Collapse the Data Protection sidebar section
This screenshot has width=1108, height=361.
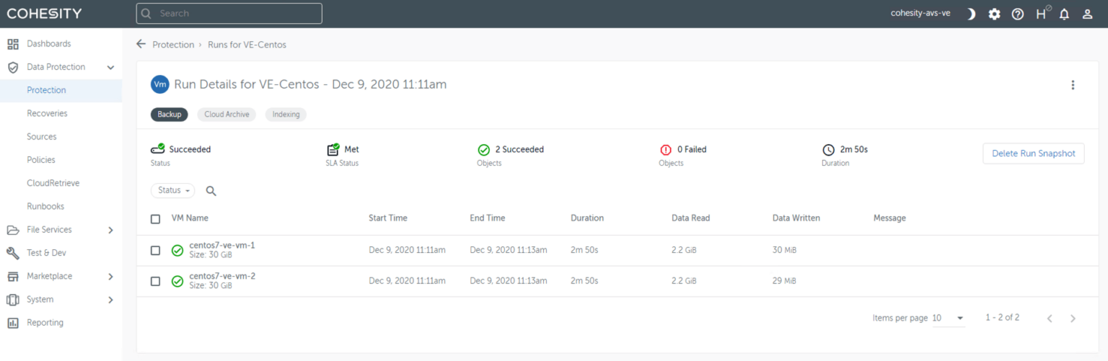(x=110, y=67)
